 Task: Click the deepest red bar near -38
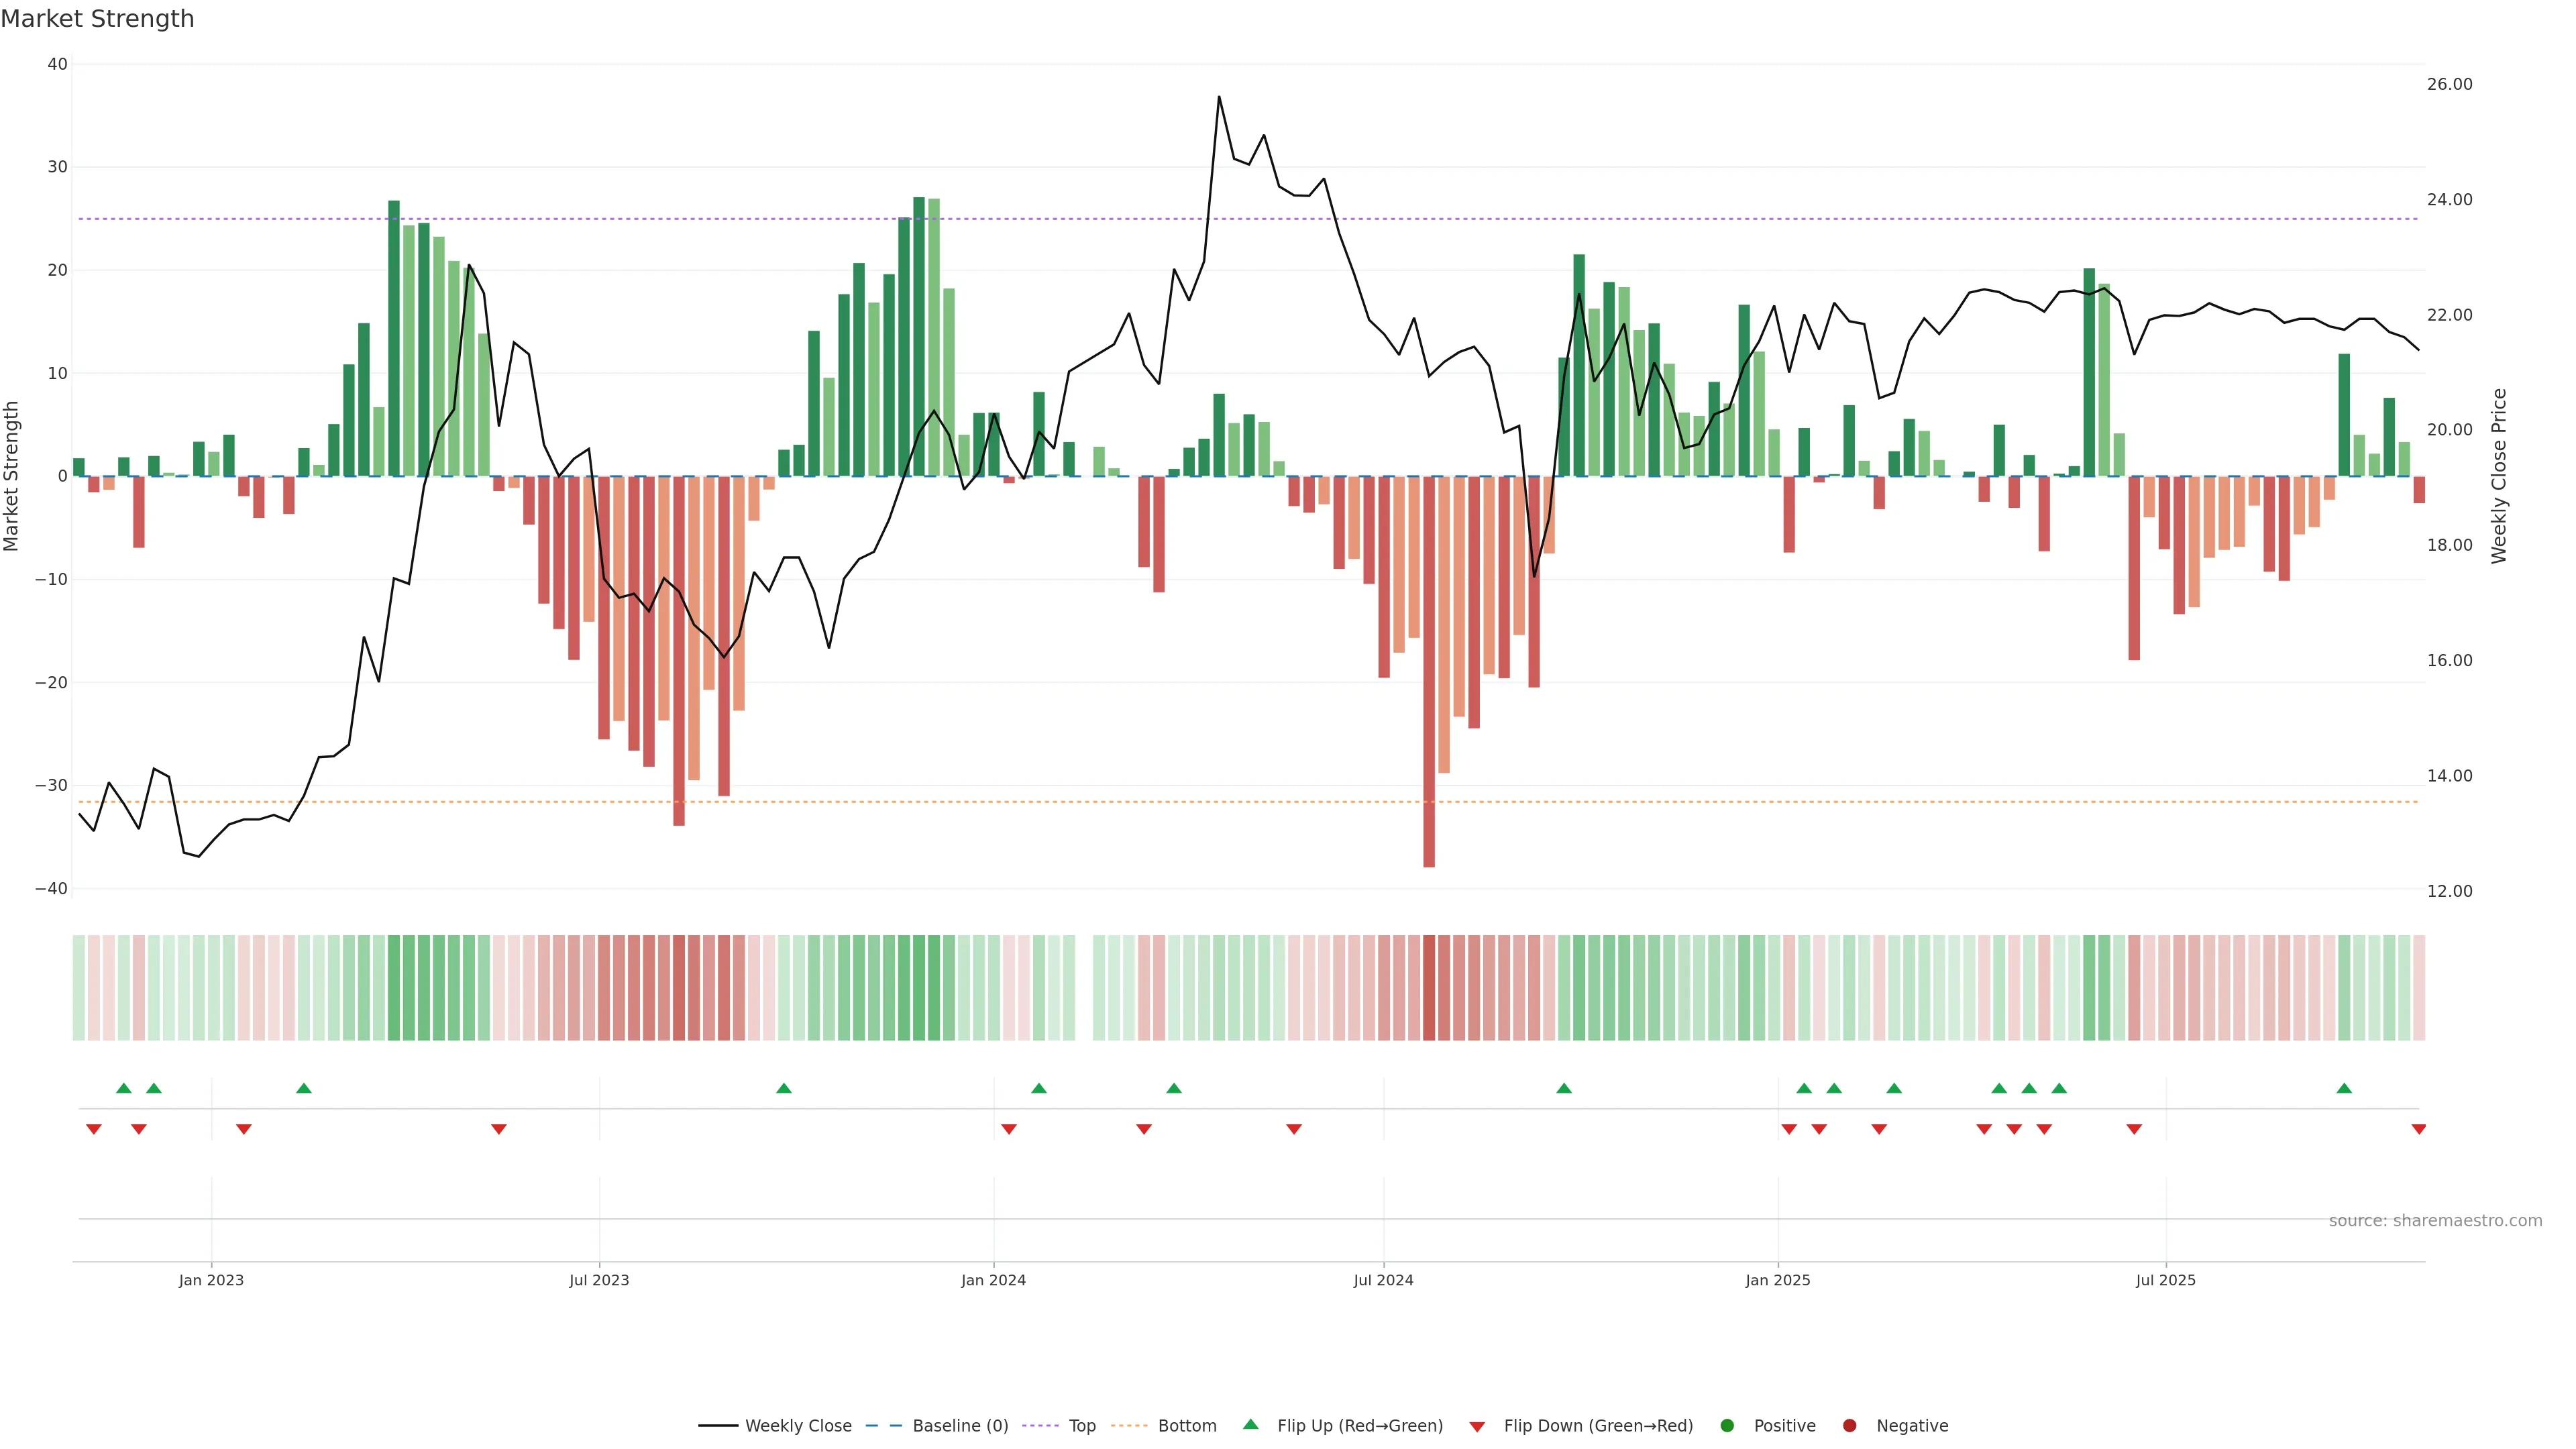click(x=1429, y=700)
